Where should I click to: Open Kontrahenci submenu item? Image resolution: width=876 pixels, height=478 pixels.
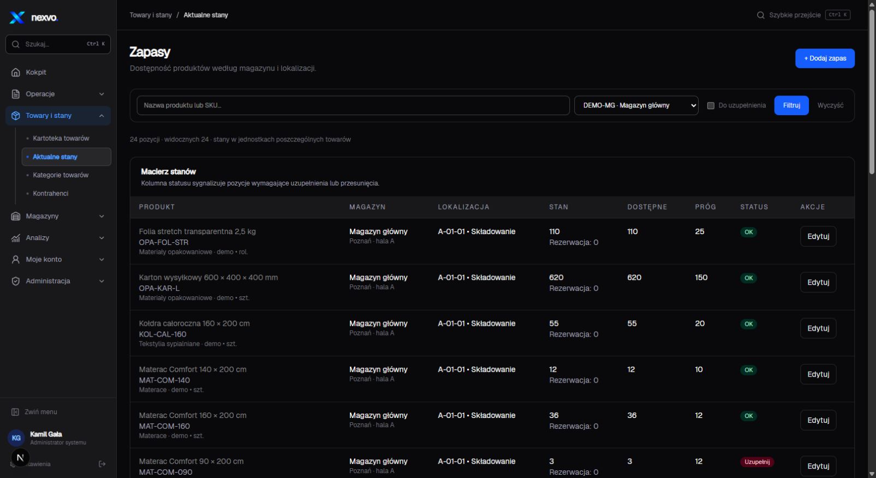(x=67, y=194)
